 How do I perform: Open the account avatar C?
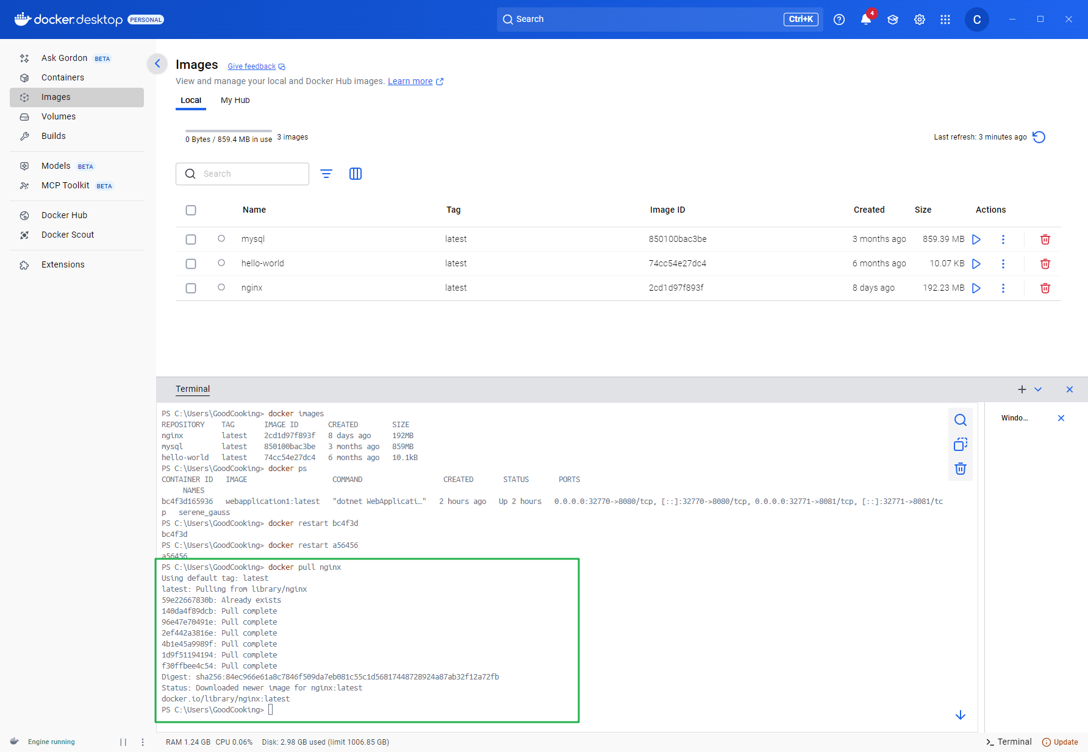tap(977, 20)
